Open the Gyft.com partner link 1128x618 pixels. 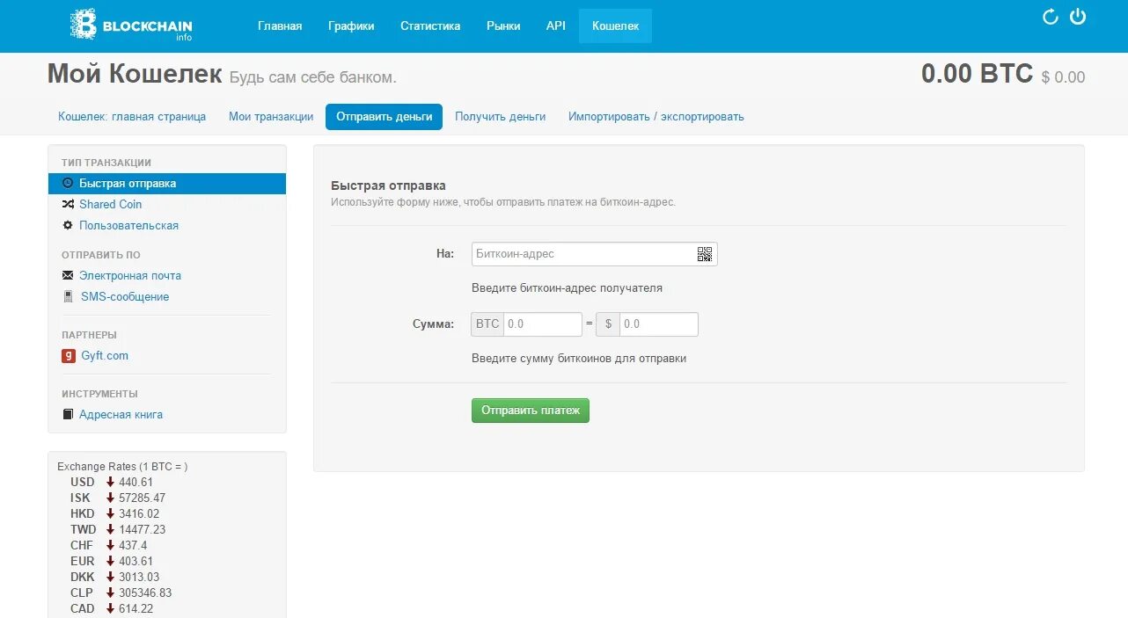coord(105,356)
